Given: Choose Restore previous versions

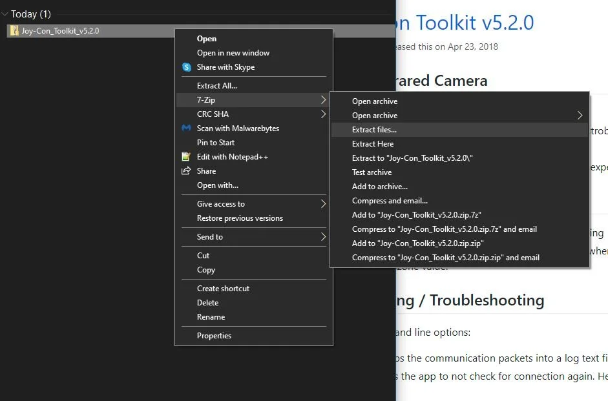Looking at the screenshot, I should pyautogui.click(x=254, y=218).
